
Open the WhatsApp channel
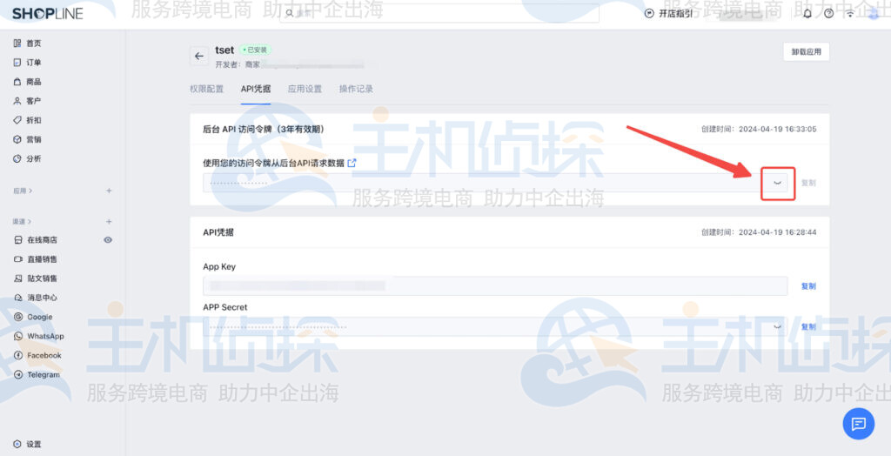point(38,337)
